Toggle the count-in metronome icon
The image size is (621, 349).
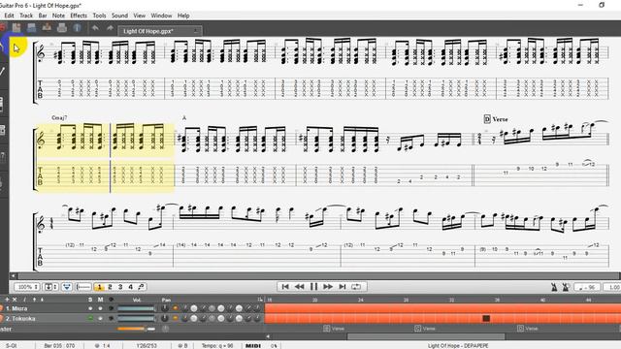point(566,287)
